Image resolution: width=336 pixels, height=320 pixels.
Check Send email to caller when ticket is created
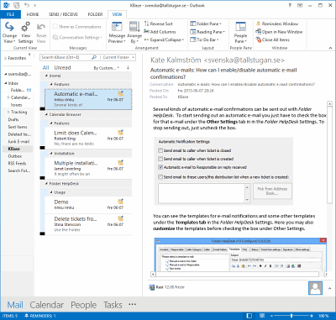(160, 159)
